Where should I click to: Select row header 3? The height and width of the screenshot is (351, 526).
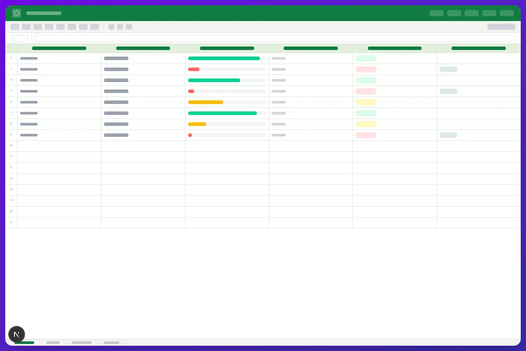coord(11,69)
